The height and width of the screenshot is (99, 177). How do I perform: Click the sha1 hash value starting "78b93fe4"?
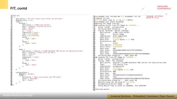[131, 54]
